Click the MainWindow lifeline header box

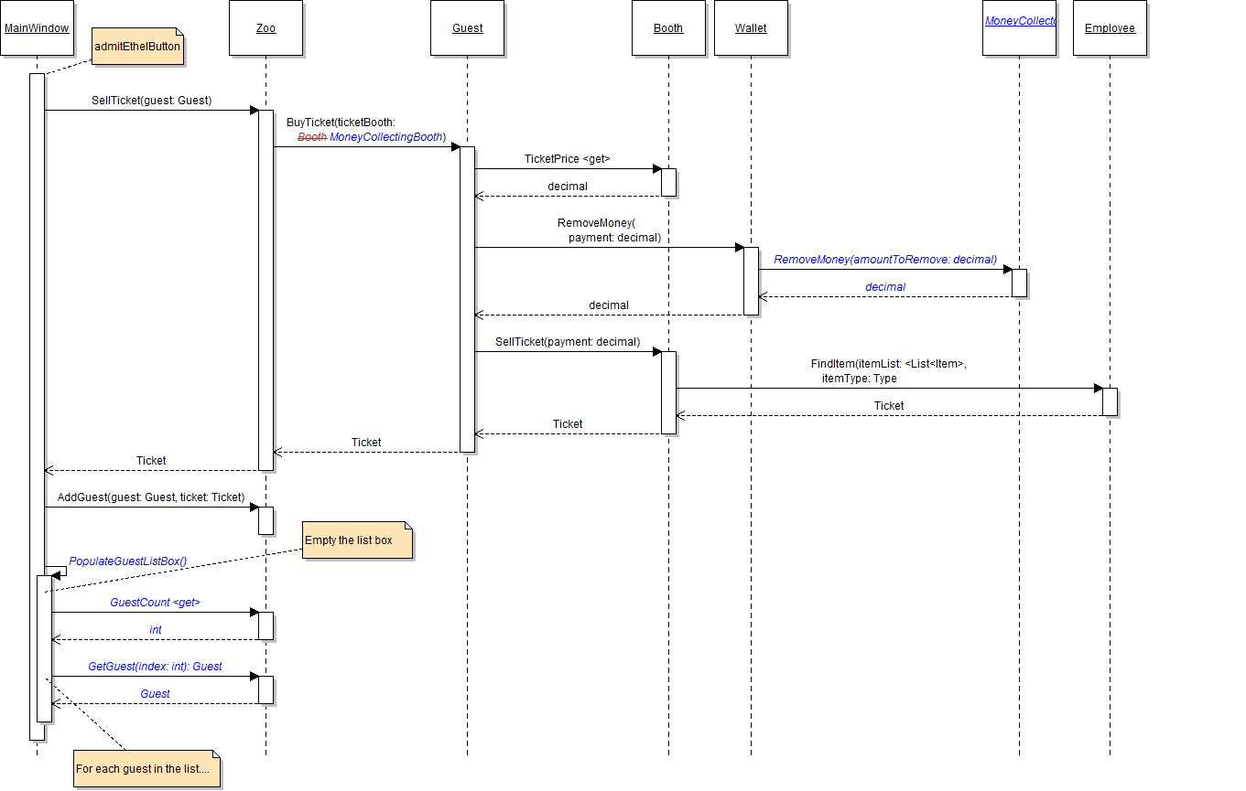tap(37, 28)
